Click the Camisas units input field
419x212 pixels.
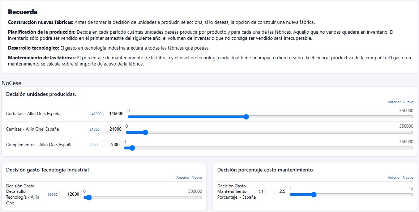(x=112, y=129)
